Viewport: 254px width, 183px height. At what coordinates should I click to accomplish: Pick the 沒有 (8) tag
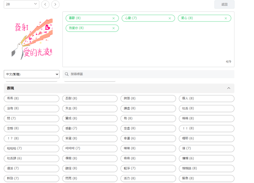(32, 108)
